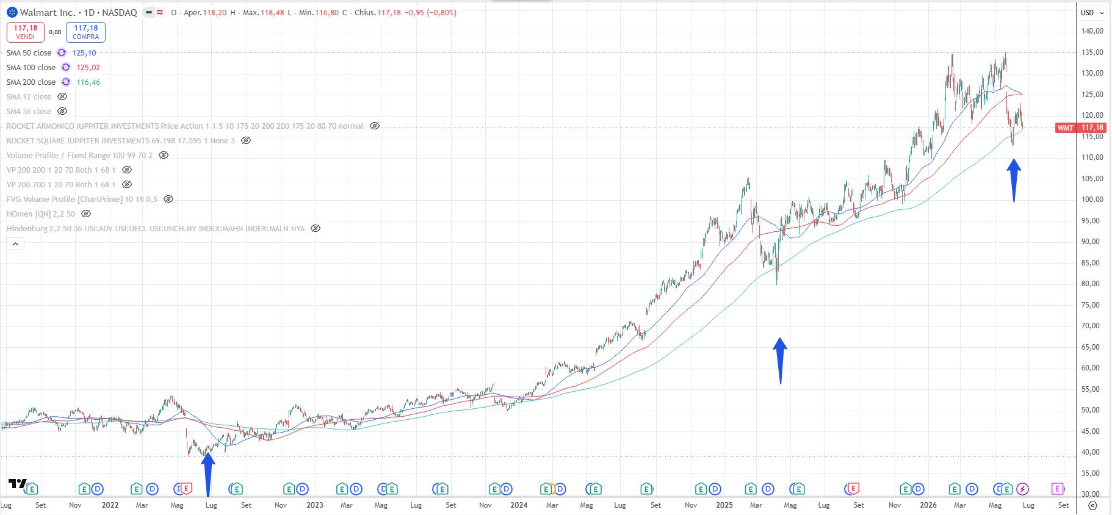Click the pink wavy lines icon after NASDAQ

coord(160,12)
